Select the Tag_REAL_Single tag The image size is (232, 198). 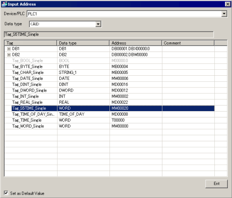27,102
